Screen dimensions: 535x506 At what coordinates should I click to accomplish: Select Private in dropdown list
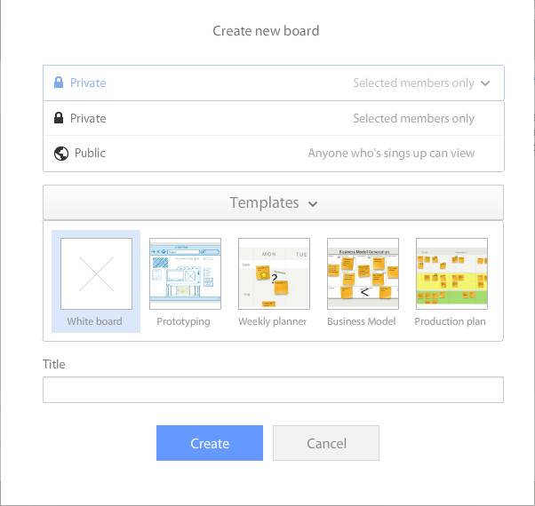pos(88,118)
